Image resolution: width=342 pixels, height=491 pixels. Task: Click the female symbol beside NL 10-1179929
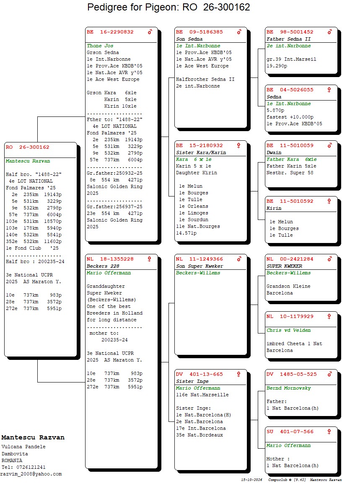[x=329, y=316]
